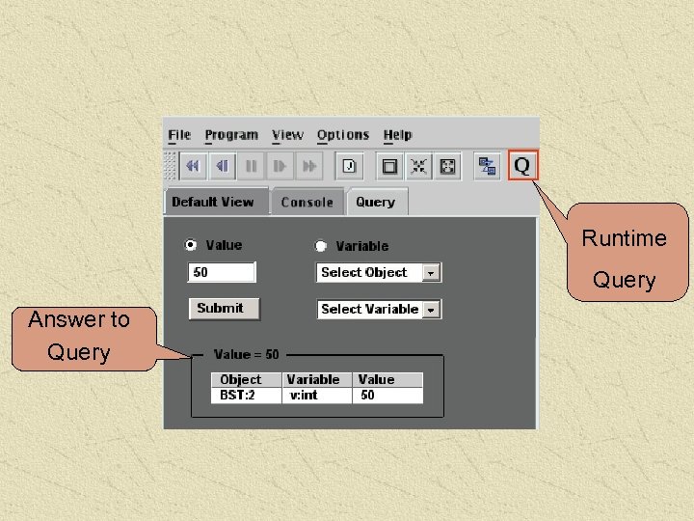
Task: Open the Select Object dropdown
Action: tap(379, 272)
